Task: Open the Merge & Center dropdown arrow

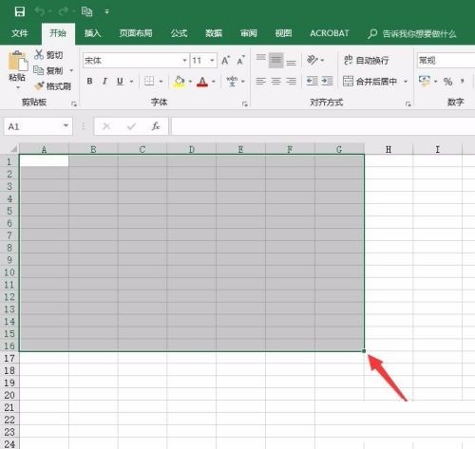Action: pos(406,82)
